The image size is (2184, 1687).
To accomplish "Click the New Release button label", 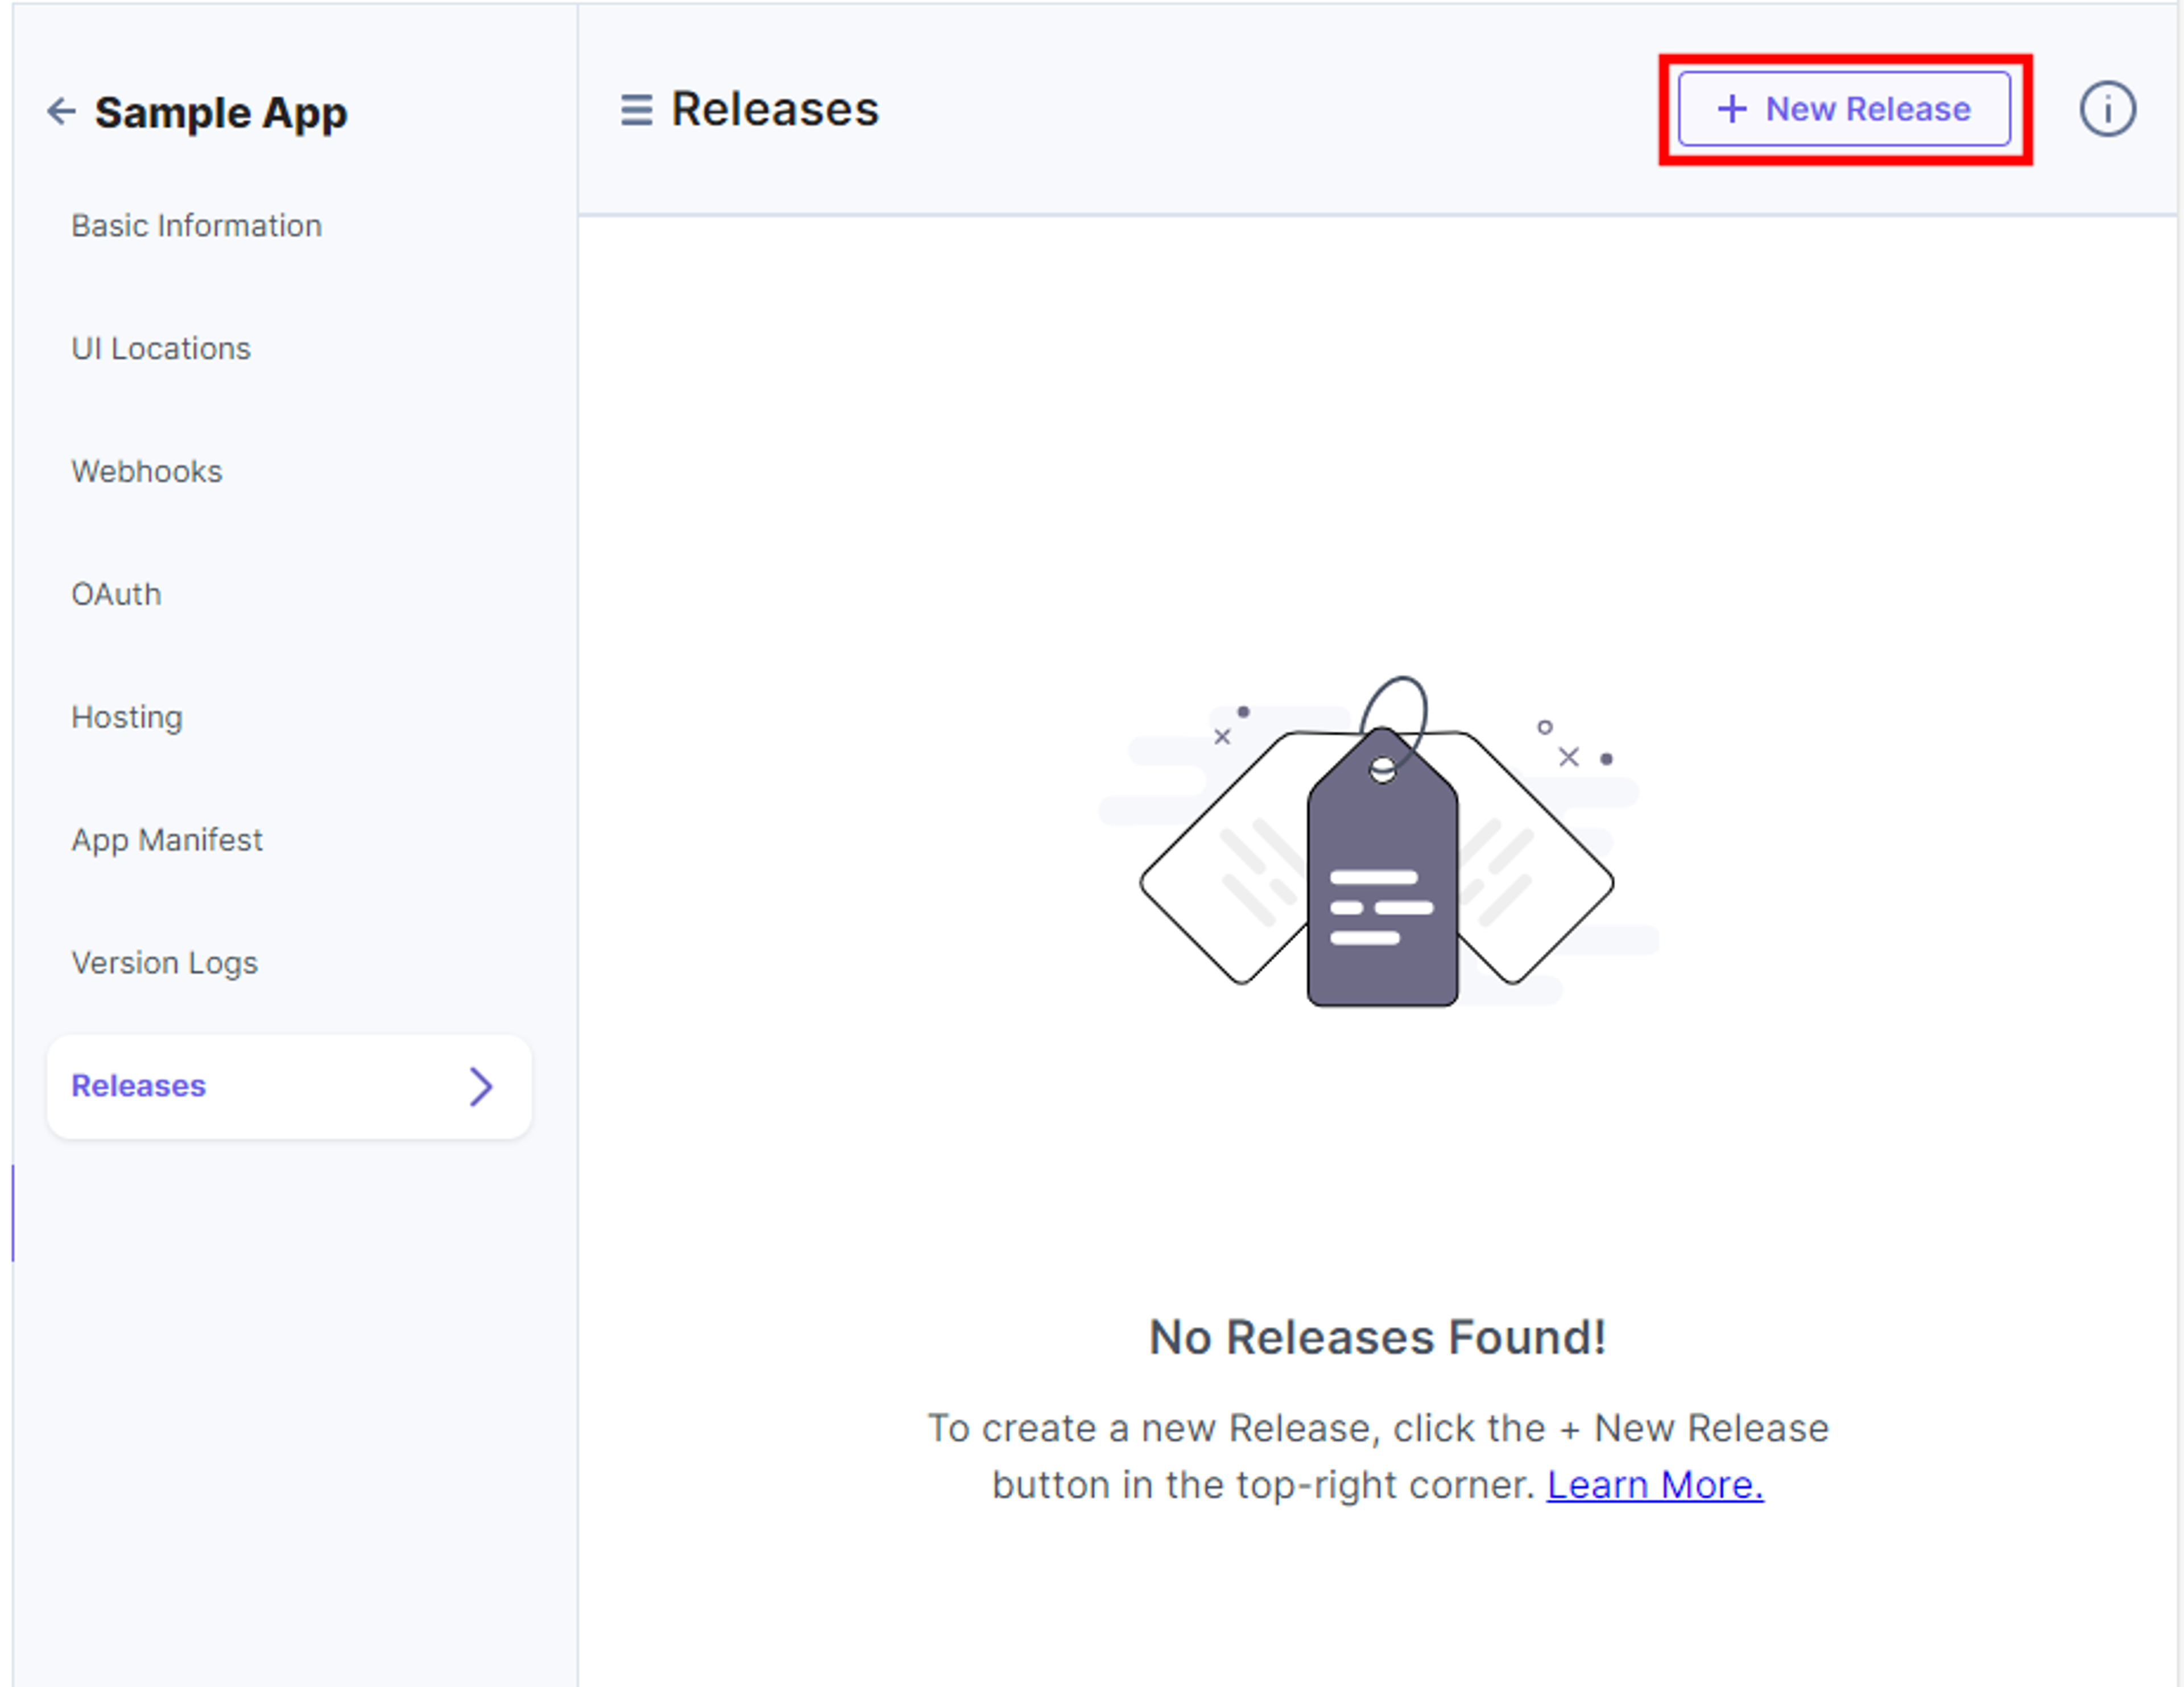I will point(1868,109).
